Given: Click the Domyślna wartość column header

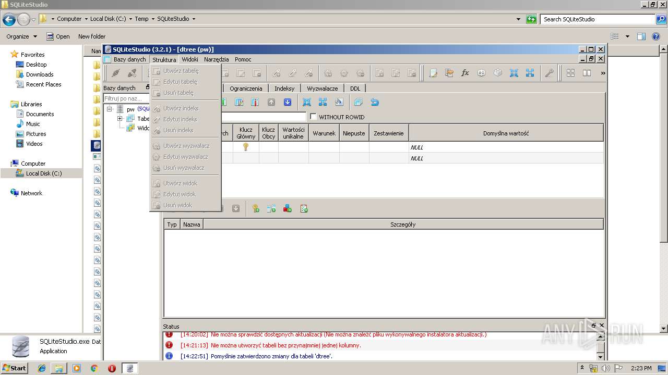Looking at the screenshot, I should (506, 133).
